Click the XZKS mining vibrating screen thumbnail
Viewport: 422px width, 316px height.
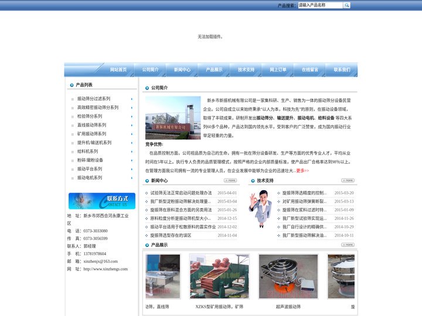[219, 276]
